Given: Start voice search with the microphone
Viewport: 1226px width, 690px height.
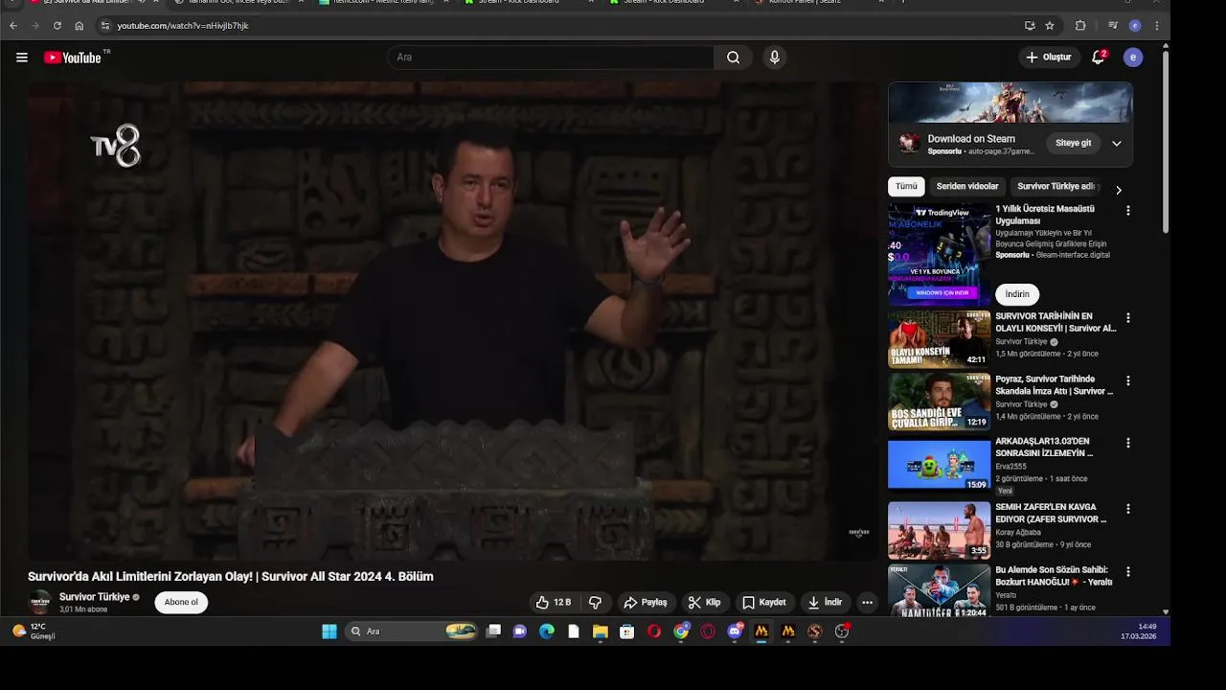Looking at the screenshot, I should (x=775, y=57).
